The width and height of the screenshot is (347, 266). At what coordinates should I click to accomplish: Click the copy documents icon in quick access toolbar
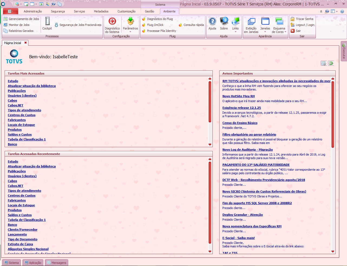click(59, 4)
